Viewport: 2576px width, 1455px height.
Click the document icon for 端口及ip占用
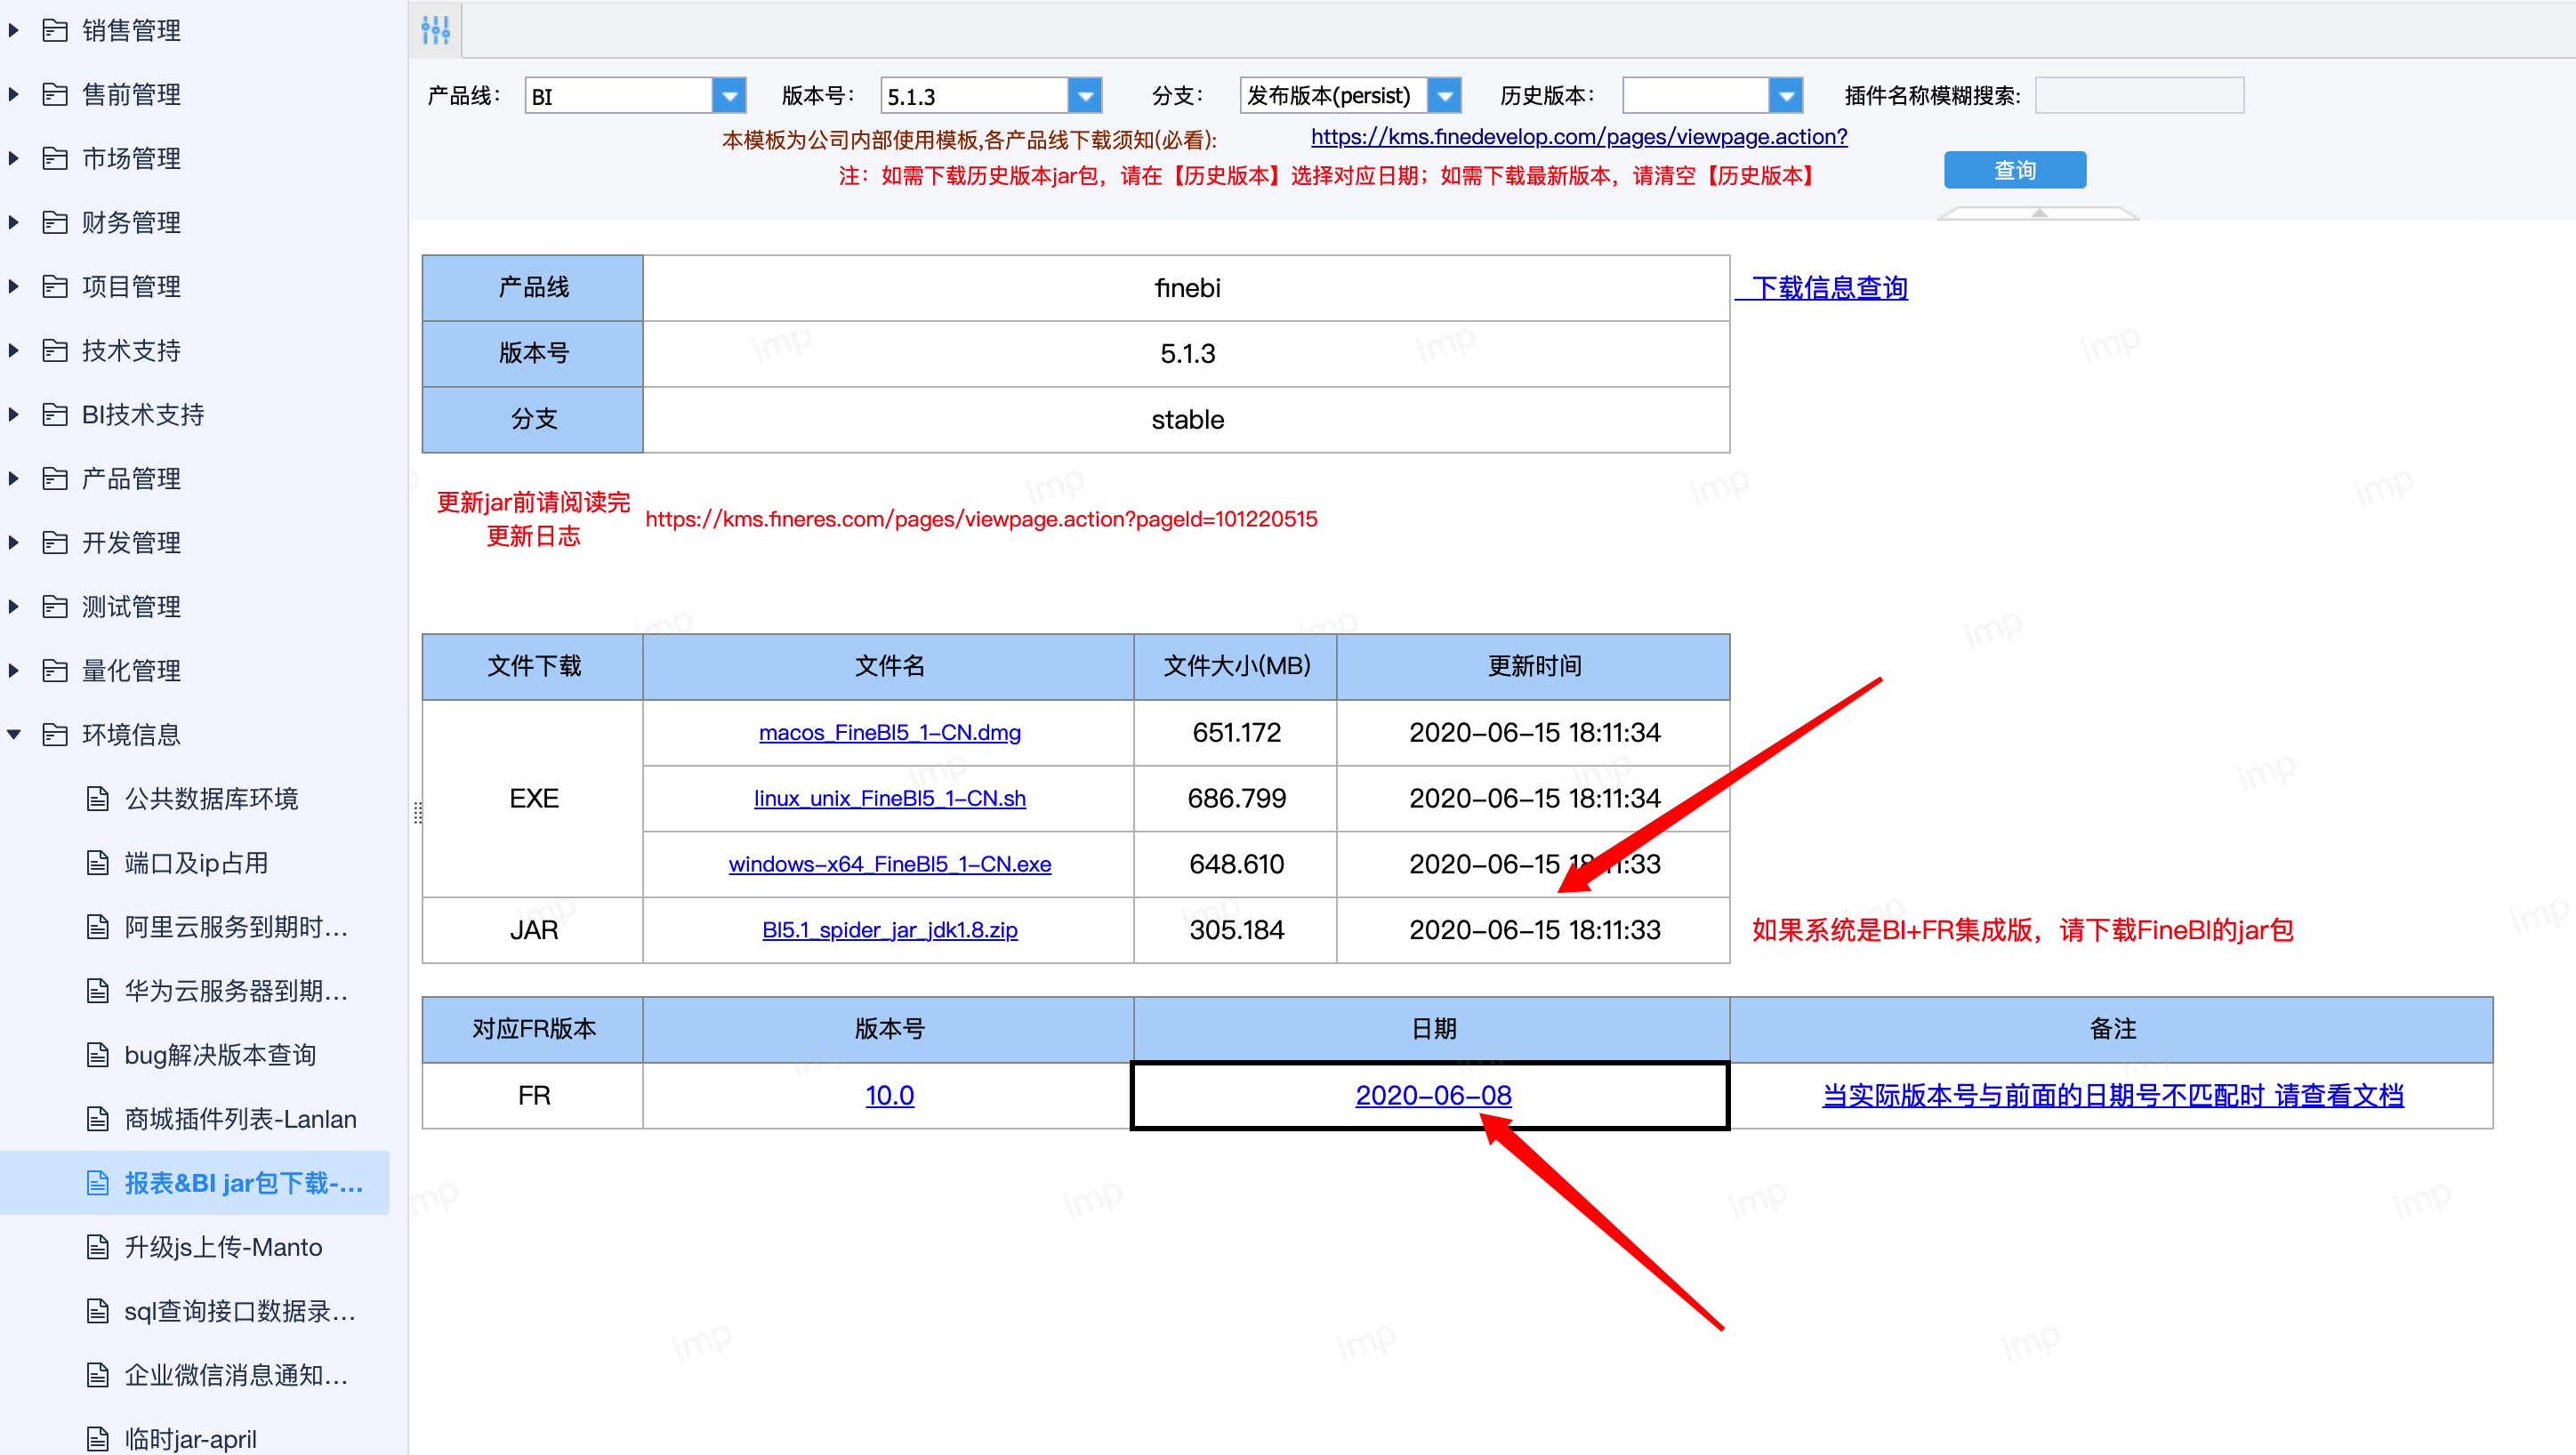click(x=98, y=862)
